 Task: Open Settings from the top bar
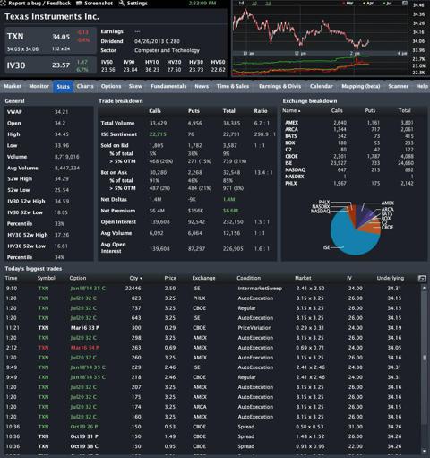pos(137,4)
